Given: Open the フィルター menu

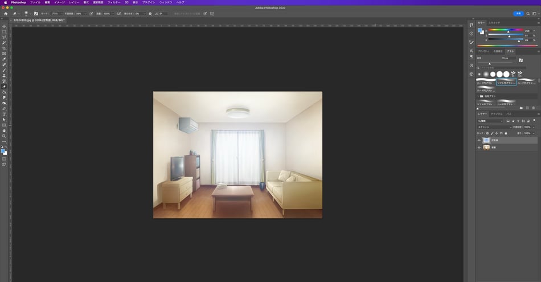Looking at the screenshot, I should pyautogui.click(x=114, y=2).
